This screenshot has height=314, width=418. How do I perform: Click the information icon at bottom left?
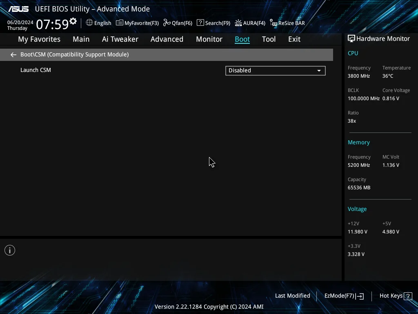(10, 250)
